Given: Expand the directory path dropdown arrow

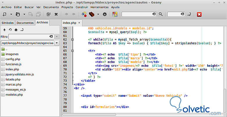Looking at the screenshot, I should (x=57, y=43).
